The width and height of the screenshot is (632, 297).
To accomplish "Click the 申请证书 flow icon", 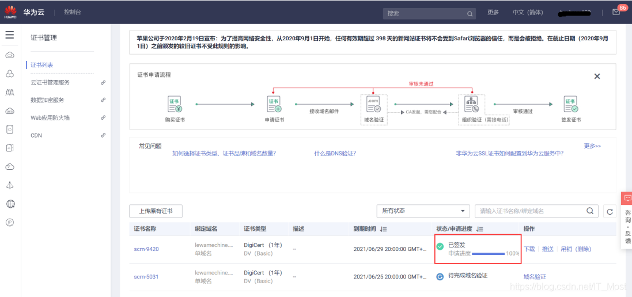I will tap(274, 104).
